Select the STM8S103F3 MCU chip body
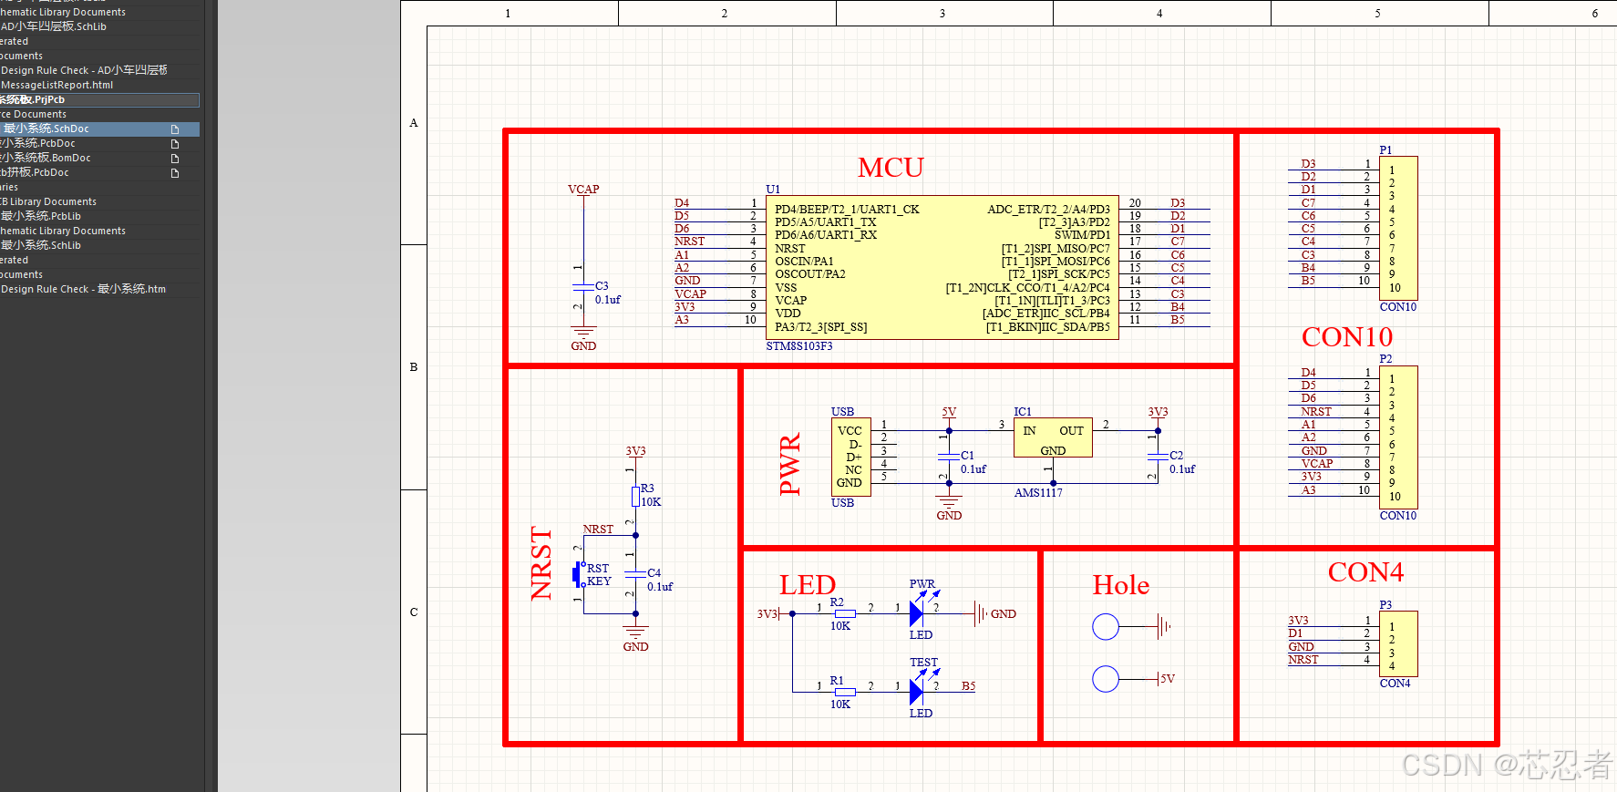Screen dimensions: 1617x792 pos(941,268)
